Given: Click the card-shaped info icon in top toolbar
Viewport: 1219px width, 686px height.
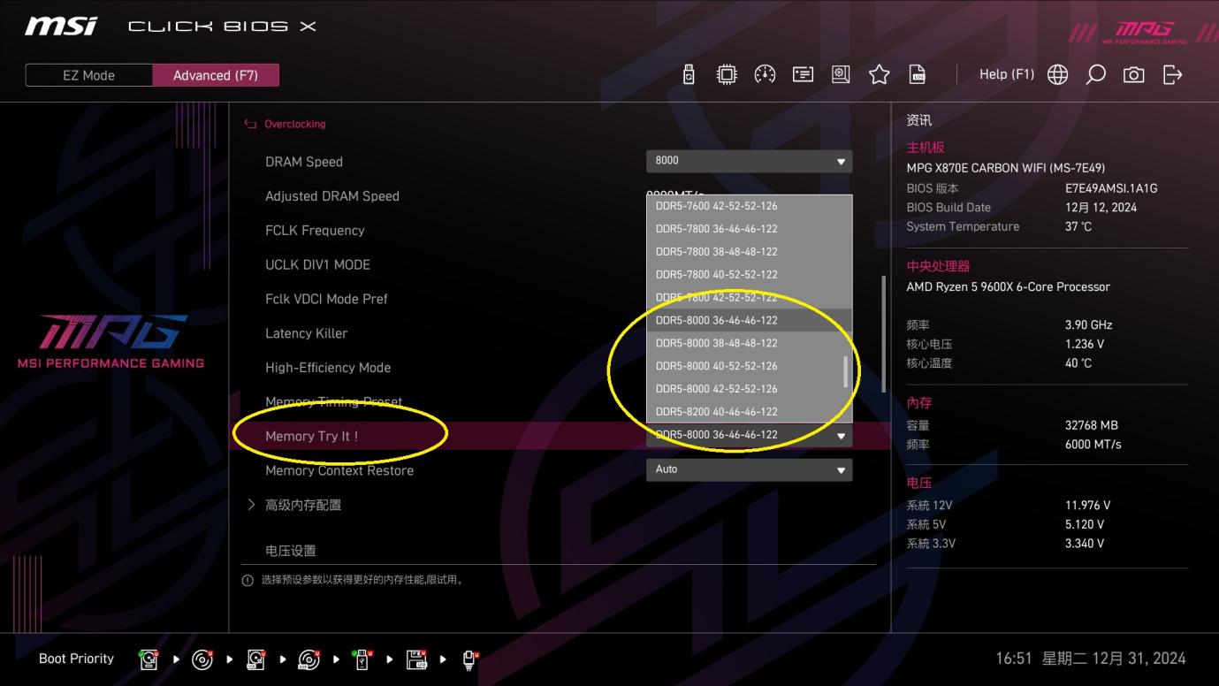Looking at the screenshot, I should (x=803, y=75).
